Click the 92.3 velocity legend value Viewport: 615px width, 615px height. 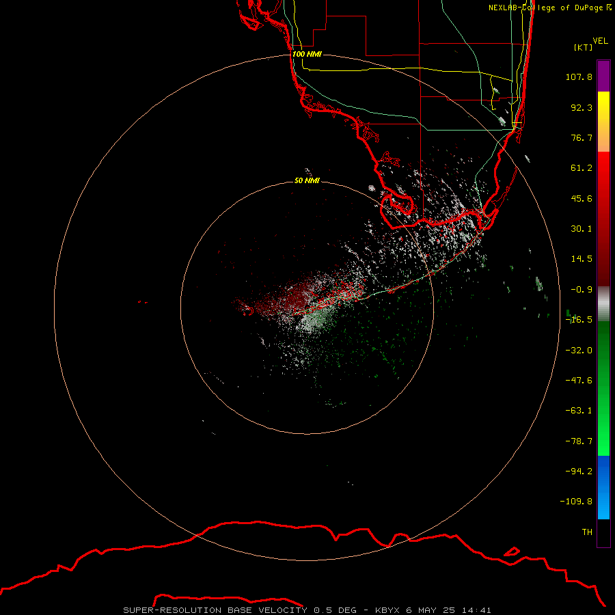pos(582,107)
